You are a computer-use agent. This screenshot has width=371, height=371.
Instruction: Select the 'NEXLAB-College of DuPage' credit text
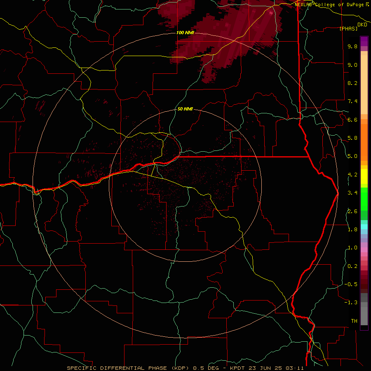pyautogui.click(x=330, y=5)
